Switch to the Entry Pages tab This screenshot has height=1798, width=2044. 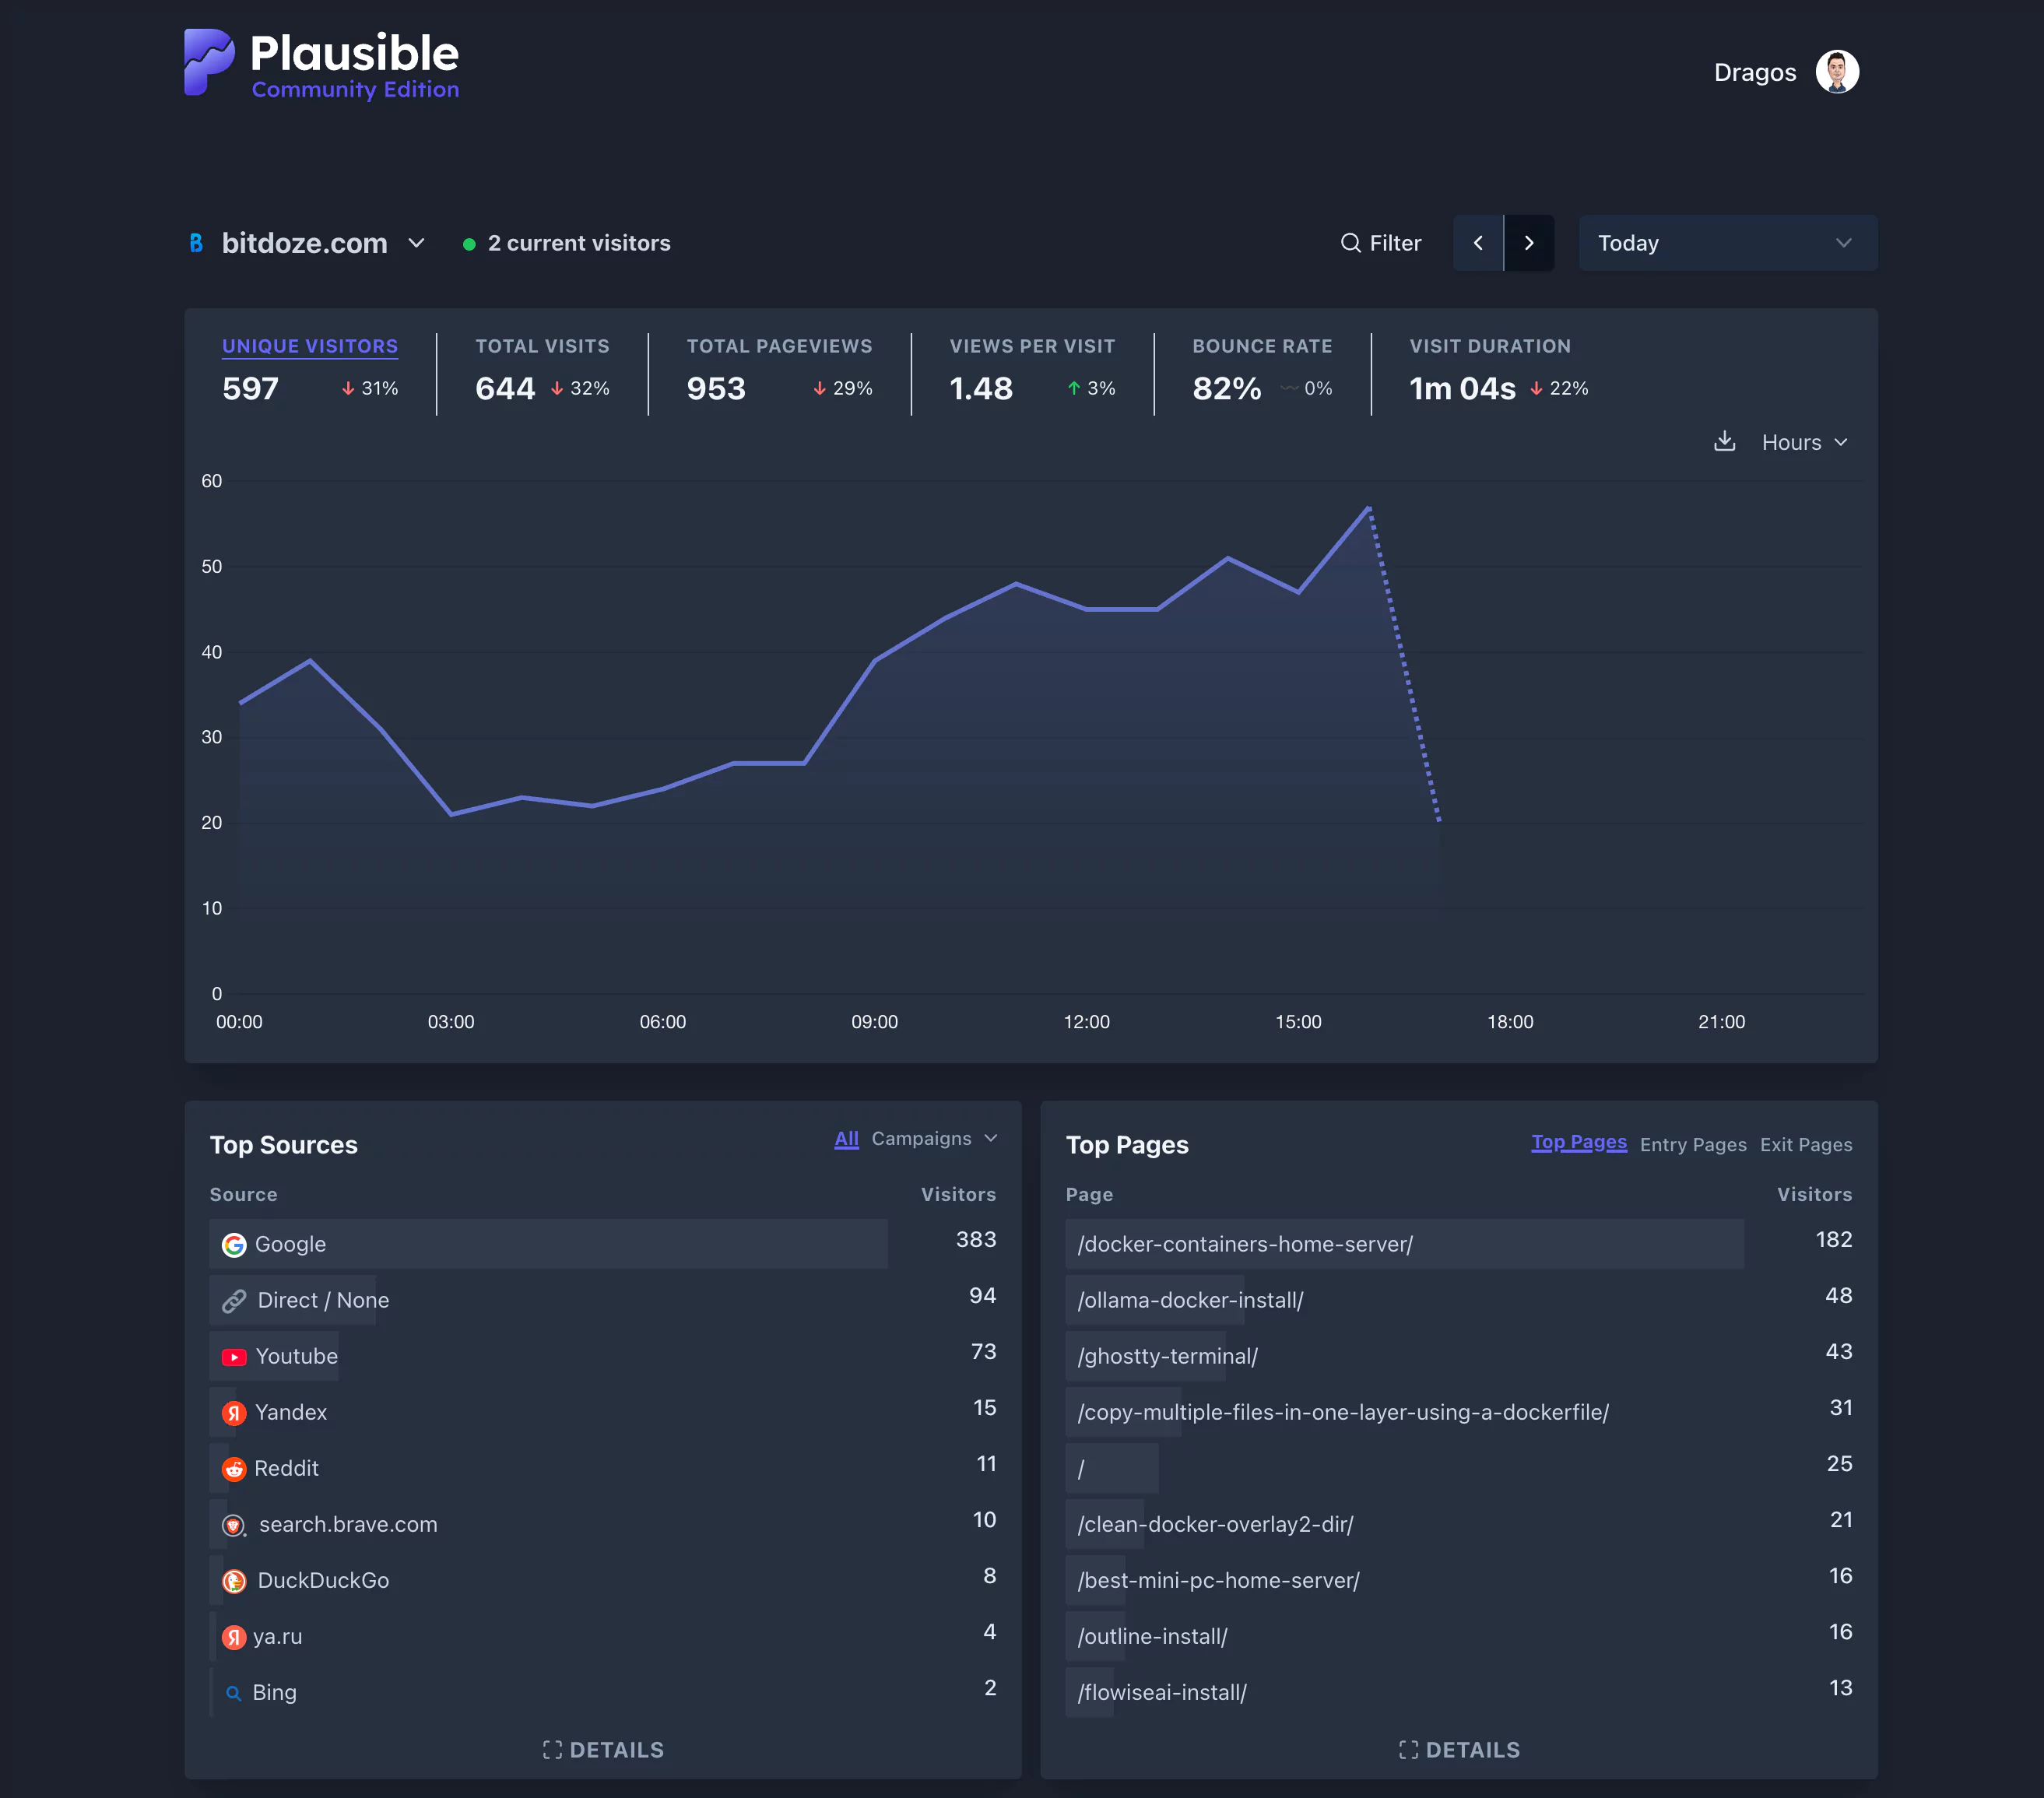tap(1692, 1144)
